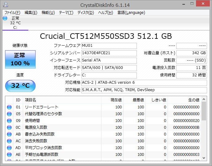Click the status icon for 予期せぬ電源断回数 row

(9, 155)
